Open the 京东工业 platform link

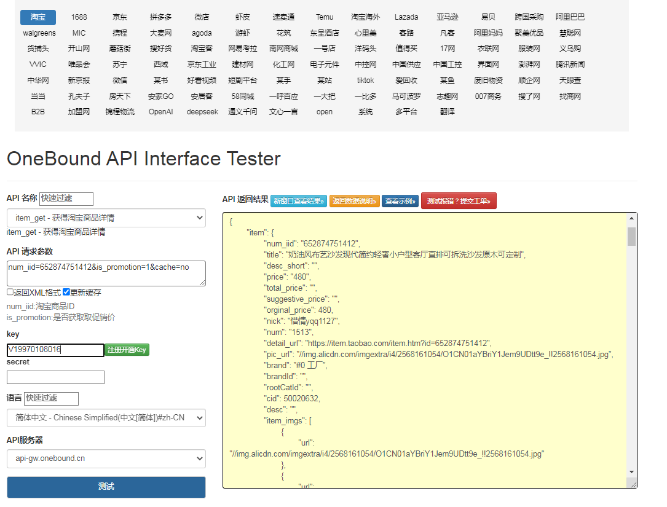pos(202,65)
